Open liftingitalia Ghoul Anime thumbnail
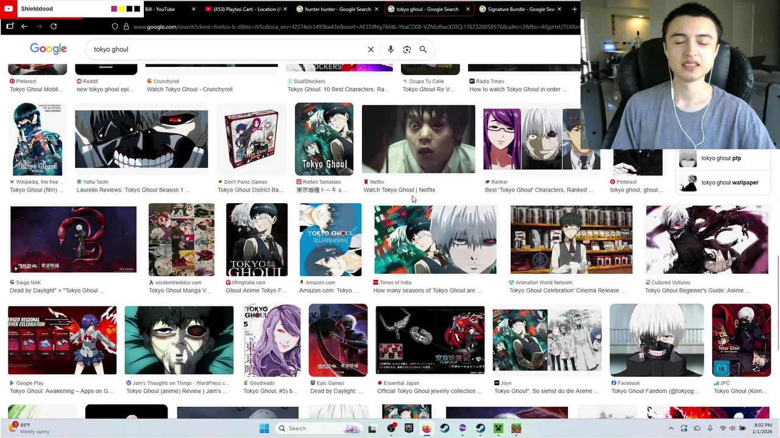780x438 pixels. tap(257, 240)
